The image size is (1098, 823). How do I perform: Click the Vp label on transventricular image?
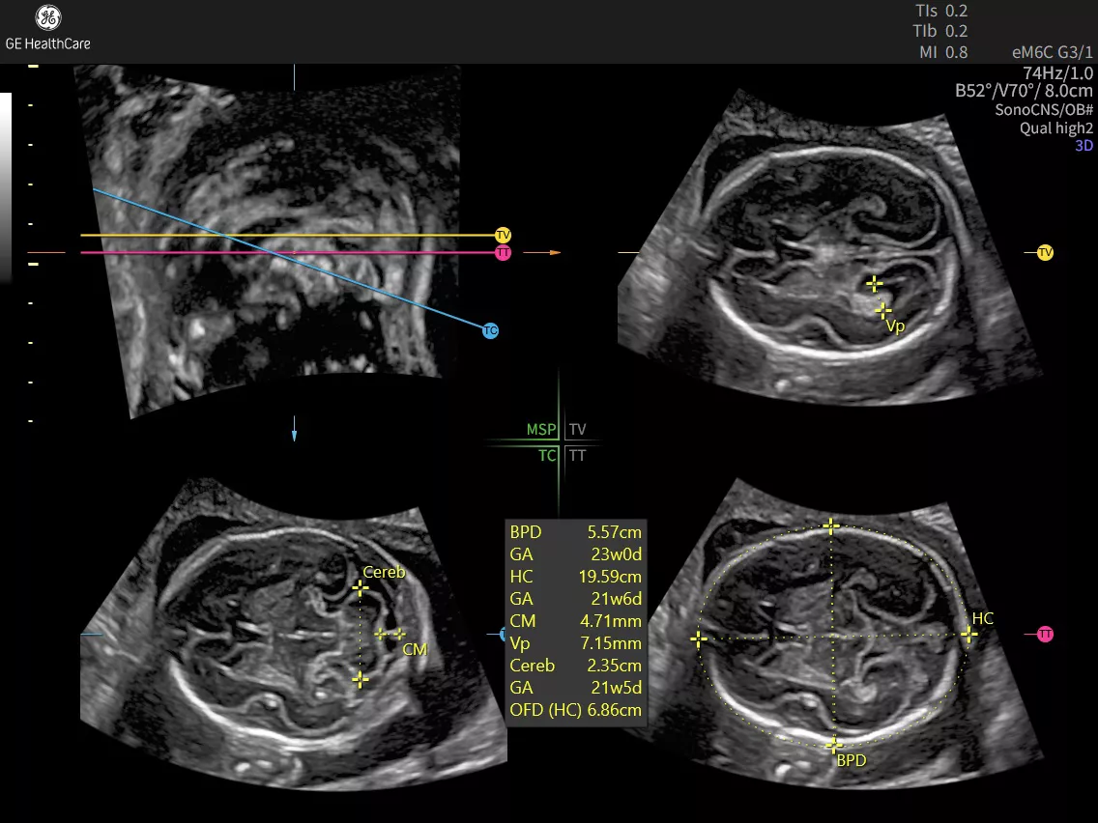point(895,326)
